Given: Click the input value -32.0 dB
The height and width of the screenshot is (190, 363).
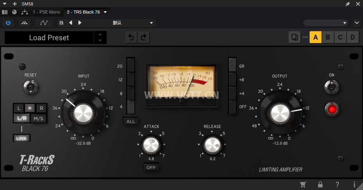Looking at the screenshot, I should (x=83, y=143).
